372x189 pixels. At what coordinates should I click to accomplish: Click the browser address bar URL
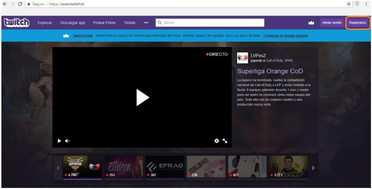point(67,4)
